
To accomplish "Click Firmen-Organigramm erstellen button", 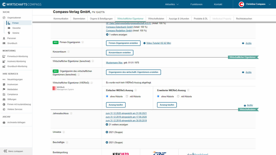I will pyautogui.click(x=123, y=43).
